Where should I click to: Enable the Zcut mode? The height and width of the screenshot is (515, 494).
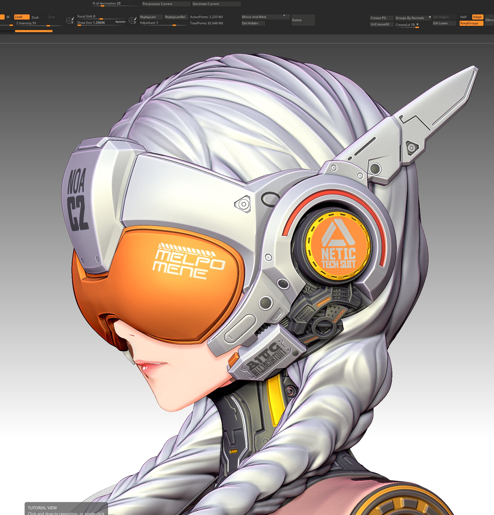pyautogui.click(x=55, y=17)
